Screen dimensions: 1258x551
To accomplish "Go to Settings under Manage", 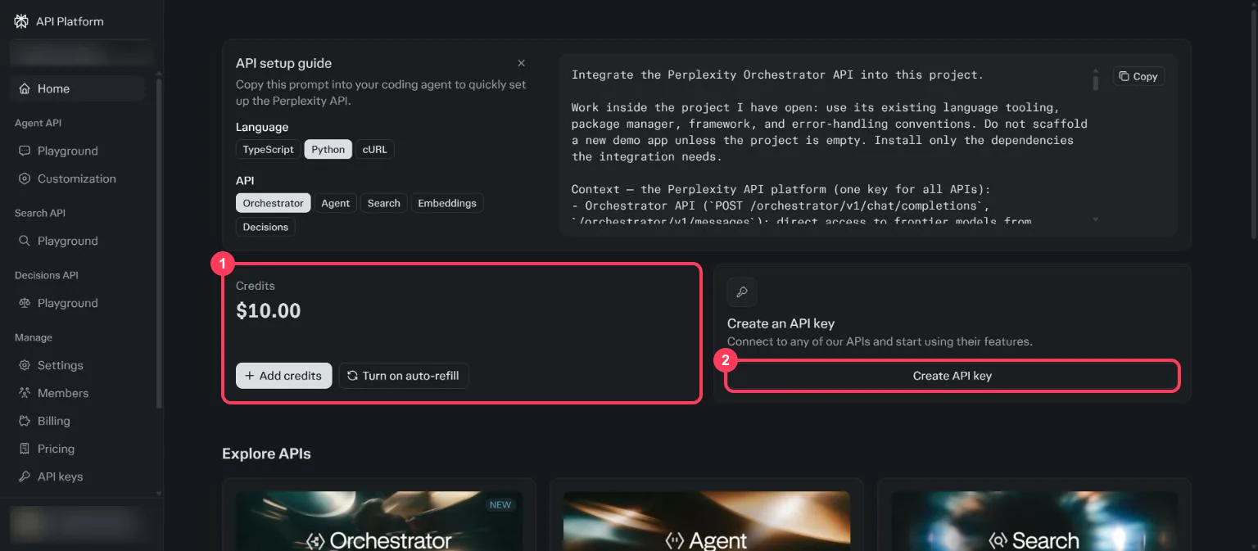I will 78,365.
